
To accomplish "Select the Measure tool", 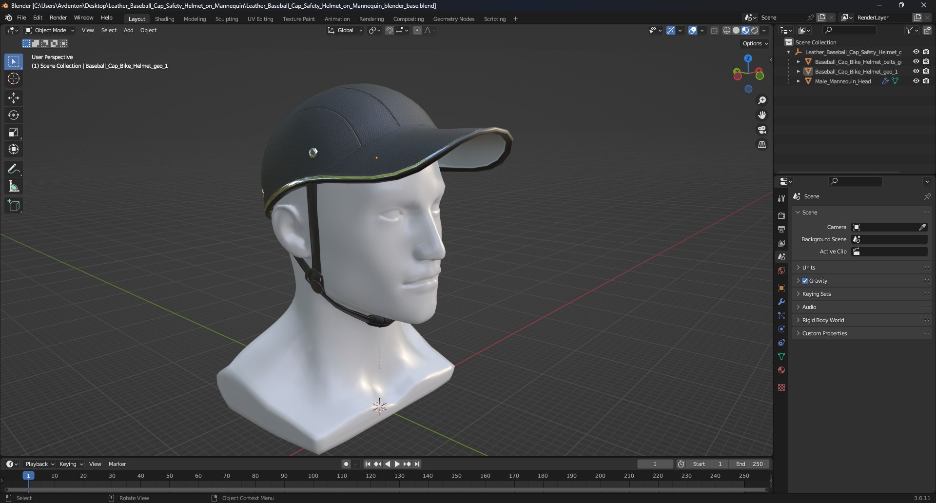I will tap(14, 186).
